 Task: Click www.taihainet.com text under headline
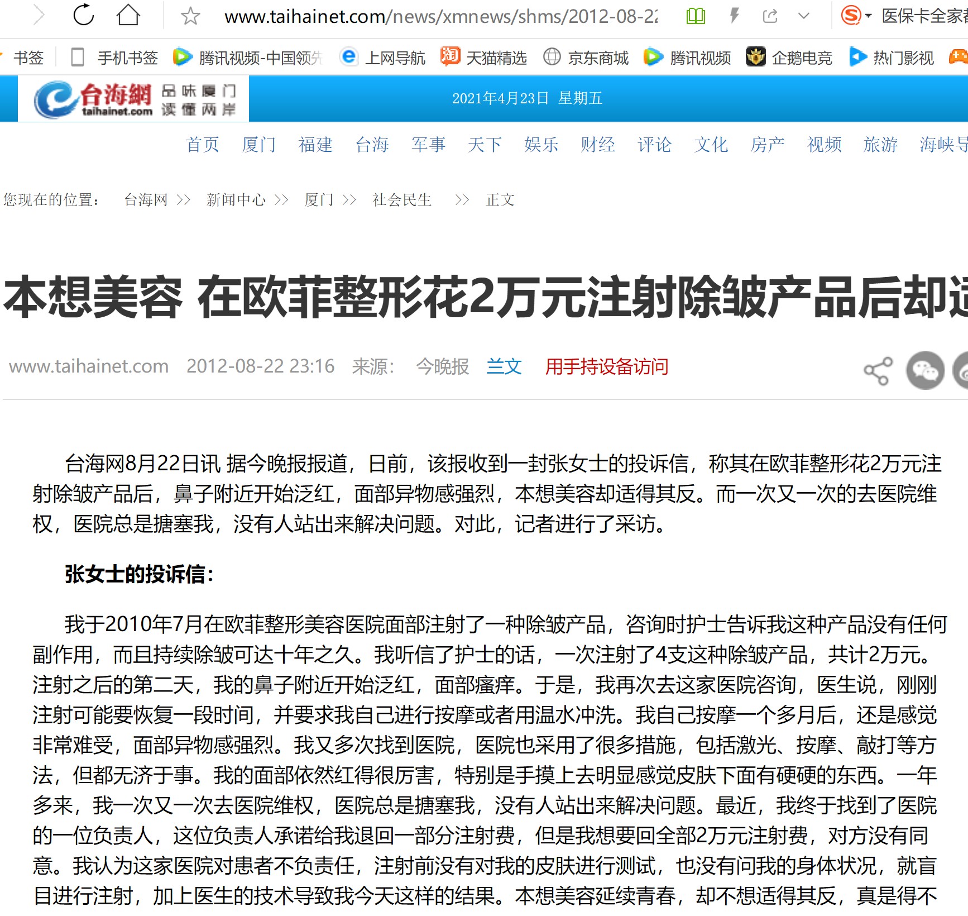pyautogui.click(x=89, y=366)
